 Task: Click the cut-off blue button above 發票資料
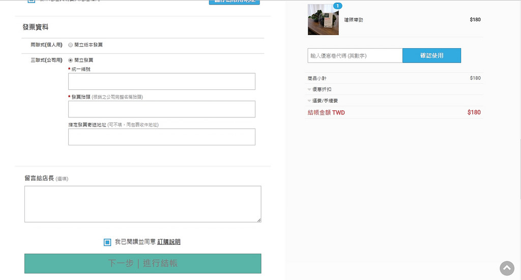[x=234, y=2]
